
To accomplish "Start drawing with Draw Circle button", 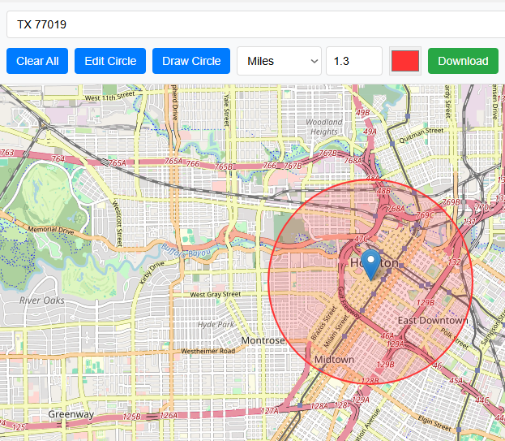I will tap(191, 61).
